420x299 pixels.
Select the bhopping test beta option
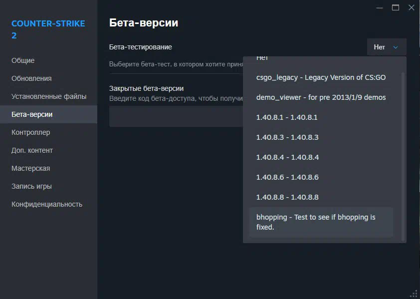[x=321, y=222]
